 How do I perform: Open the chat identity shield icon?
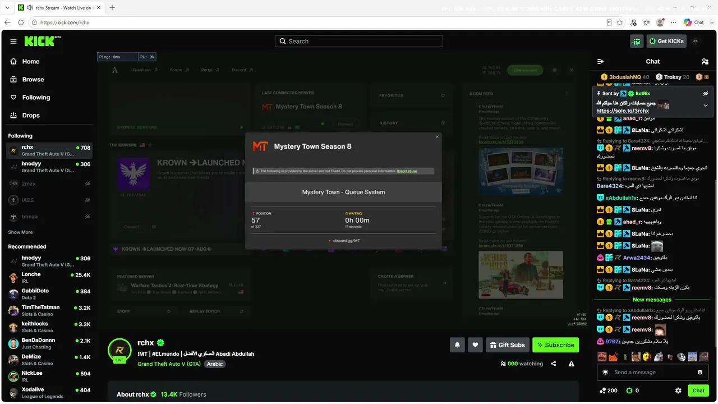tap(605, 372)
